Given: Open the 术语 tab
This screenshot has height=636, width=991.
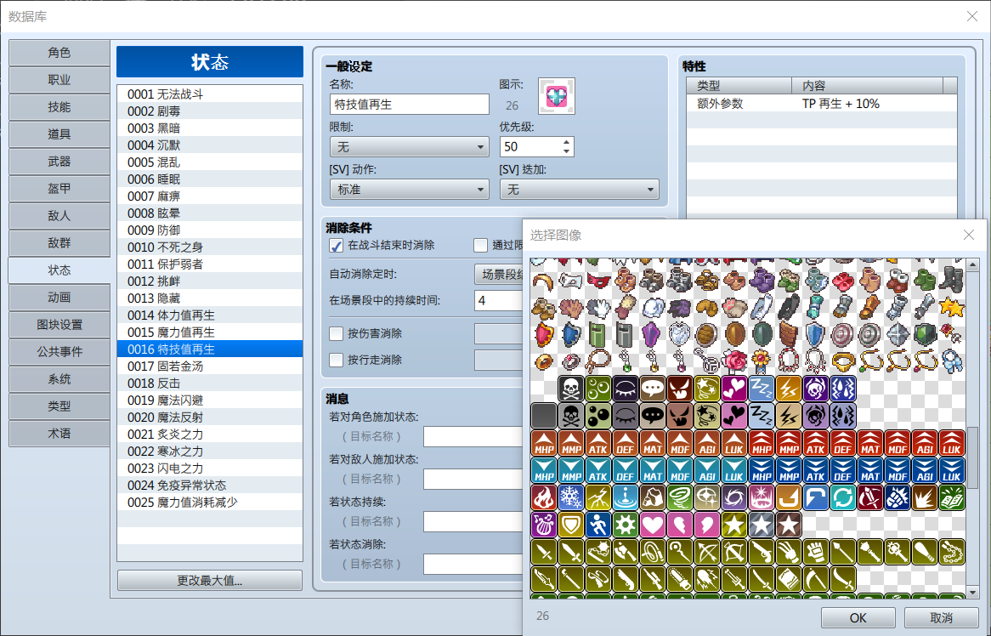Looking at the screenshot, I should pos(59,433).
